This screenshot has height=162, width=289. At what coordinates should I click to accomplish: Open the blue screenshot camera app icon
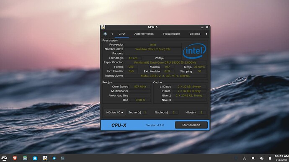tap(35, 158)
